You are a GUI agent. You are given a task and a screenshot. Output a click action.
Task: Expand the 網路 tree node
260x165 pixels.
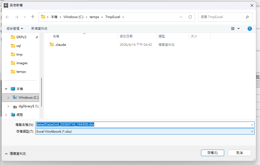6,115
